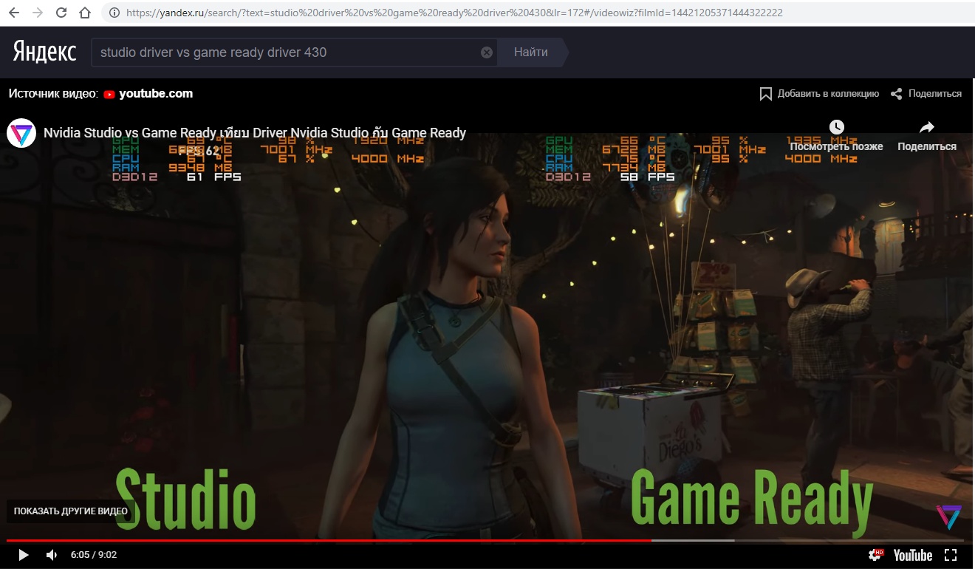Click the share icon above the video

coord(897,94)
